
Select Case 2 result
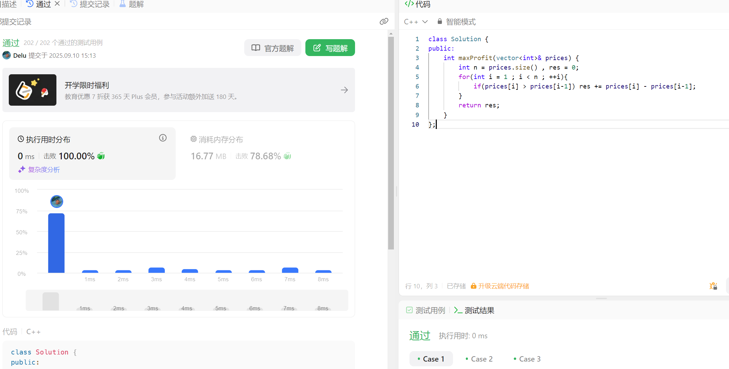coord(479,359)
